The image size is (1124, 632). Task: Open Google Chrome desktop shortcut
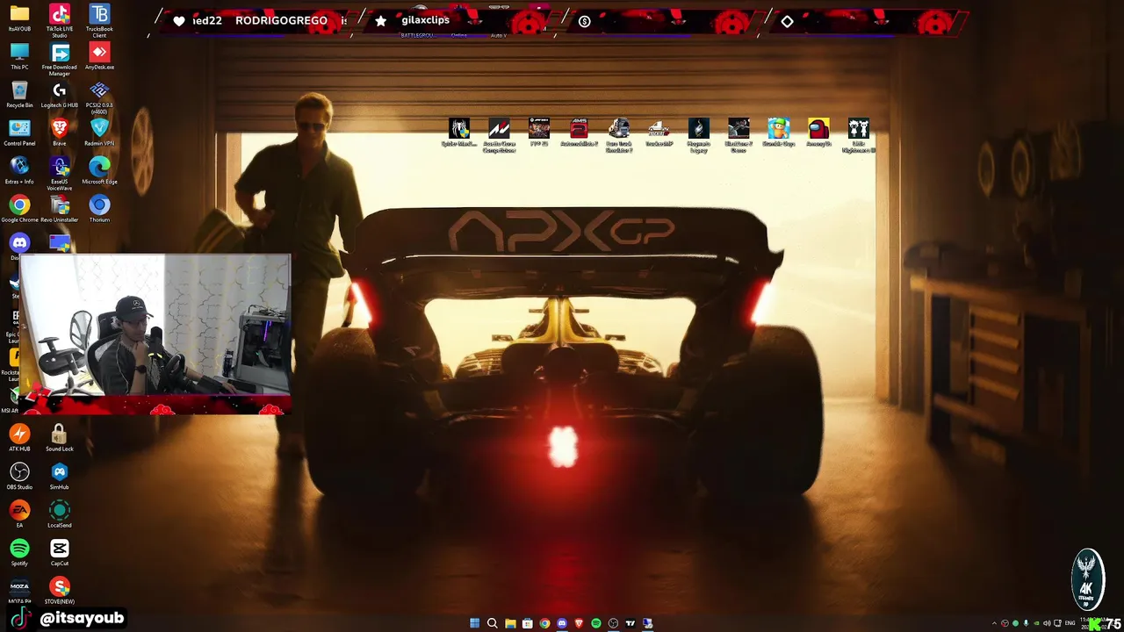[x=19, y=209]
